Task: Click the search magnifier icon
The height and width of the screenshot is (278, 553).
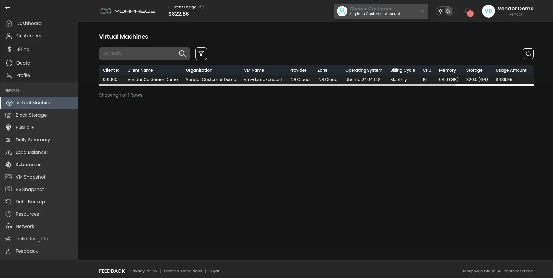Action: click(182, 54)
